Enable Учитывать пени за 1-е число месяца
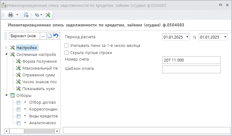Screen dimensions: 232x136 click(x=67, y=45)
